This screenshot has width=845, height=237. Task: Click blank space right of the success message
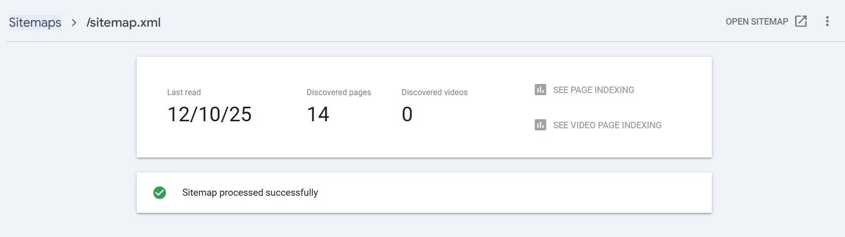(x=504, y=193)
